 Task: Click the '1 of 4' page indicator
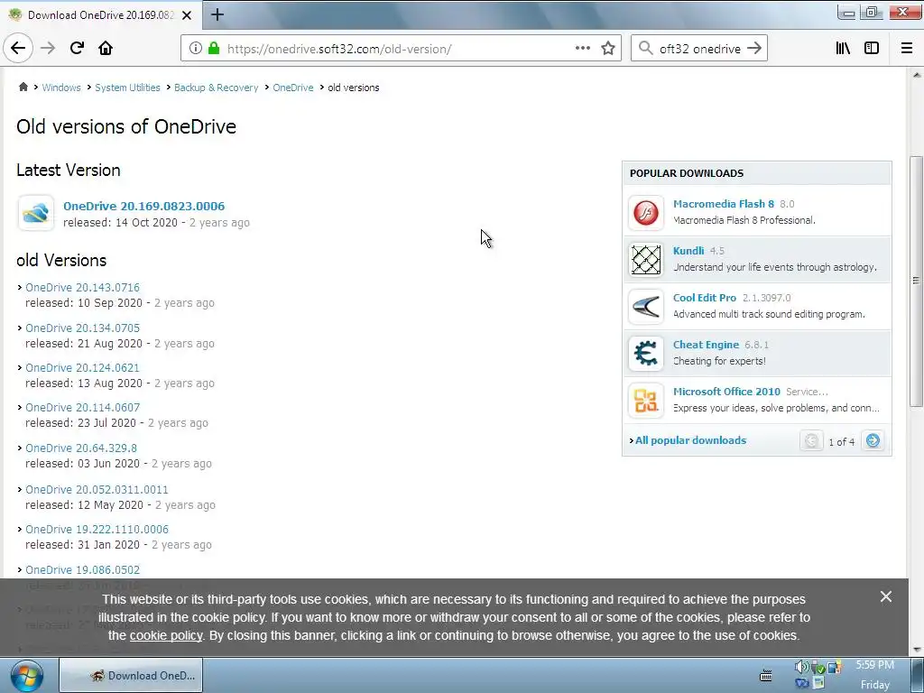[842, 441]
